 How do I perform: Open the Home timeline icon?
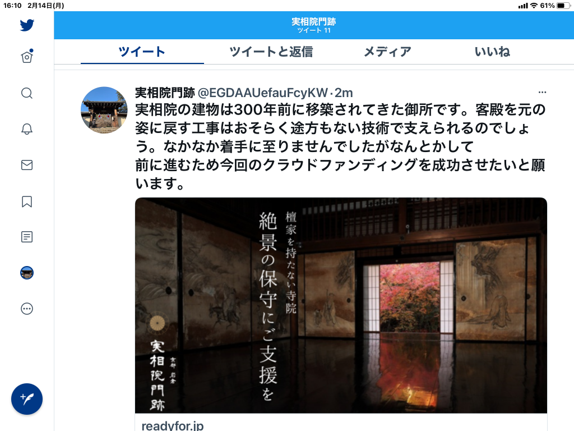(x=27, y=57)
